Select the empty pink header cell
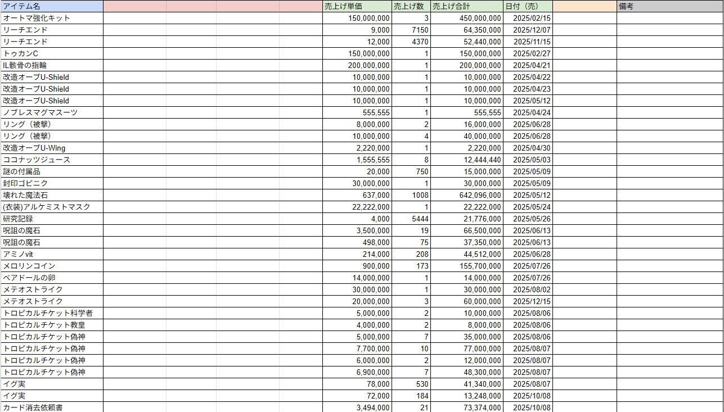The image size is (724, 412). pyautogui.click(x=213, y=6)
